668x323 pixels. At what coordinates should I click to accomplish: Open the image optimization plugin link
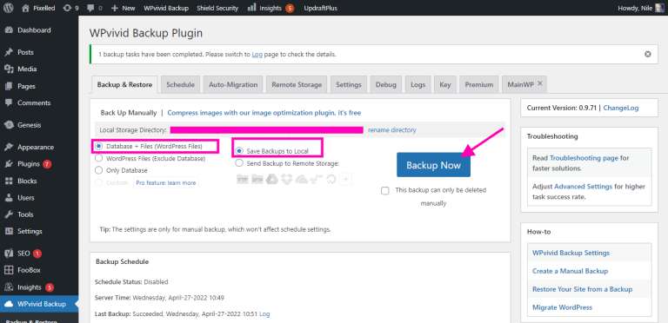264,113
